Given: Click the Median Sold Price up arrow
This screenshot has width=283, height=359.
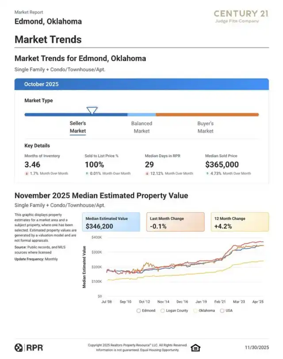Looking at the screenshot, I should [x=207, y=173].
